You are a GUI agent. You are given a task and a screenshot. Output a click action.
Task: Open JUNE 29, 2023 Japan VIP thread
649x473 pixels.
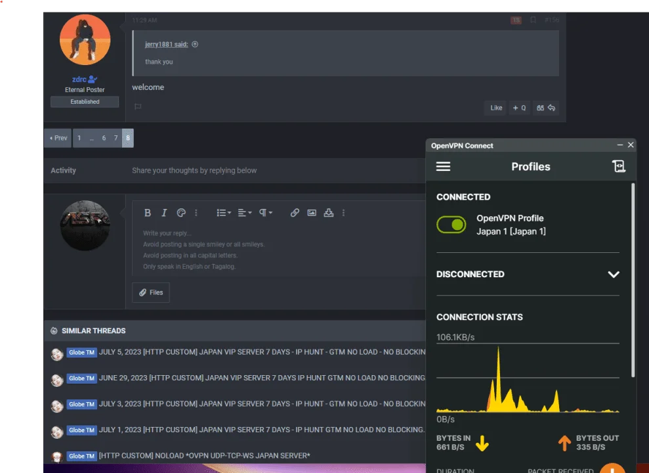point(262,378)
